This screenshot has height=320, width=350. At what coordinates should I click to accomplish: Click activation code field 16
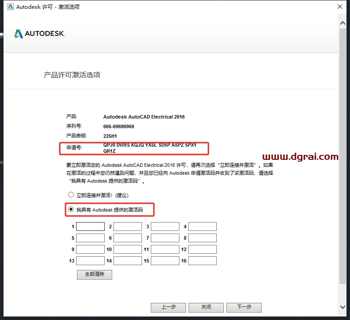click(202, 261)
